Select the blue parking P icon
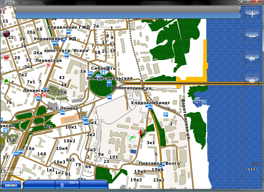Image resolution: width=264 pixels, height=192 pixels. coord(166,115)
